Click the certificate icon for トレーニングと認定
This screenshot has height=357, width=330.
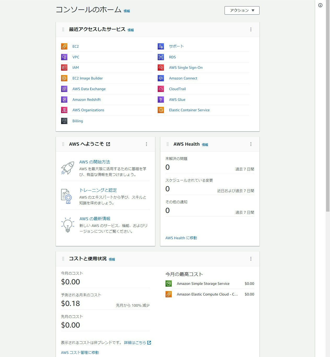coord(66,196)
